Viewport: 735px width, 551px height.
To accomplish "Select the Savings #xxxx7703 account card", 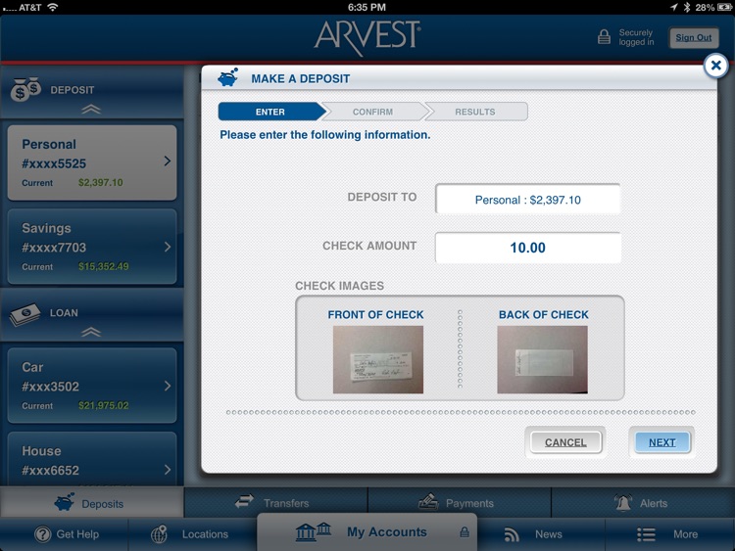I will pos(92,247).
